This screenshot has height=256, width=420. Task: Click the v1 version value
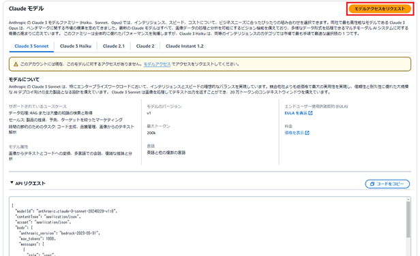pyautogui.click(x=149, y=113)
